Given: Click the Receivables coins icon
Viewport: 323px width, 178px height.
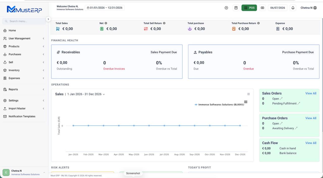Looking at the screenshot, I should 58,52.
